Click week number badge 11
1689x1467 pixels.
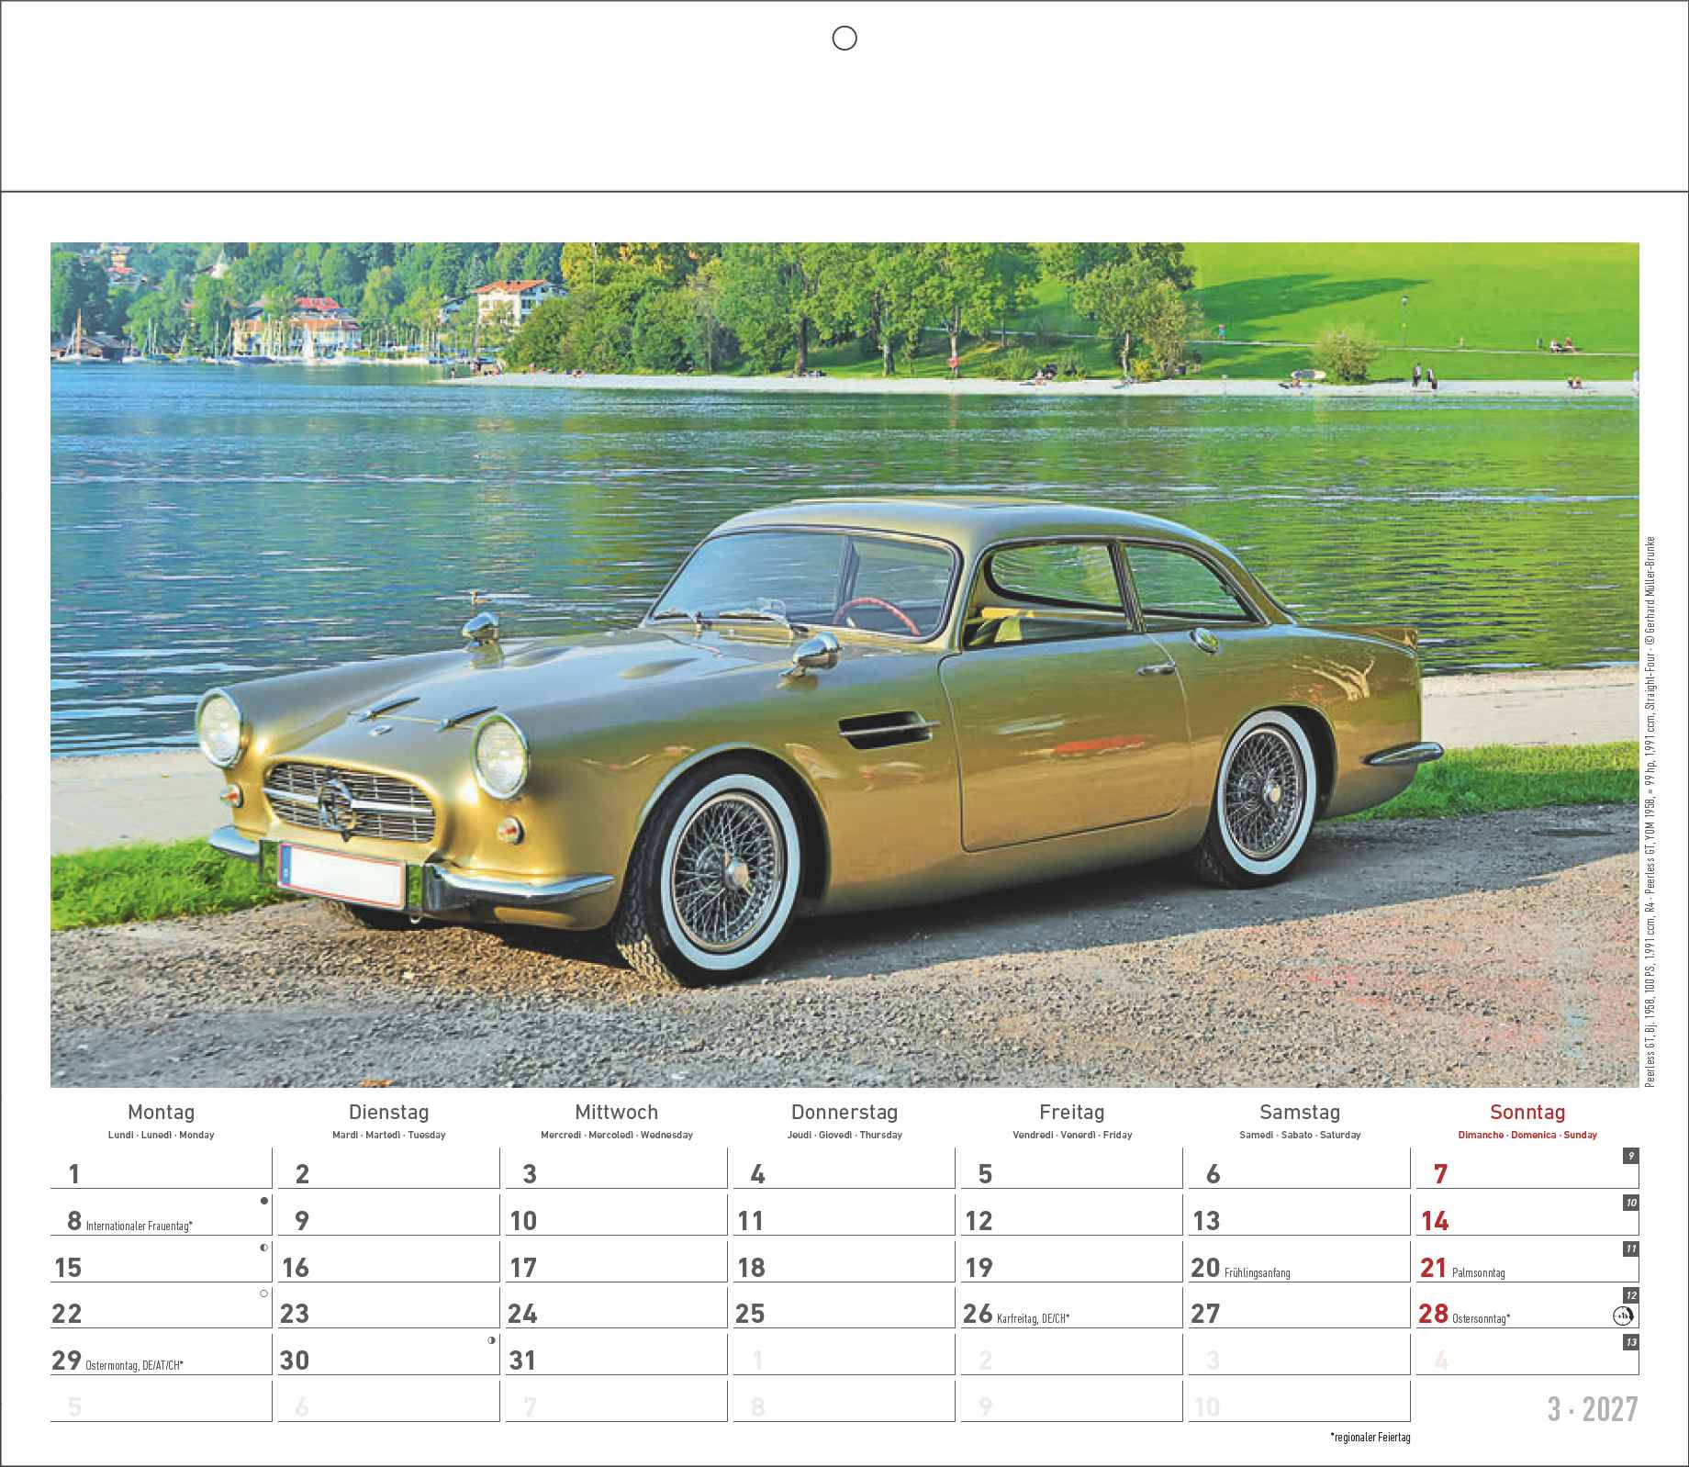[1630, 1249]
